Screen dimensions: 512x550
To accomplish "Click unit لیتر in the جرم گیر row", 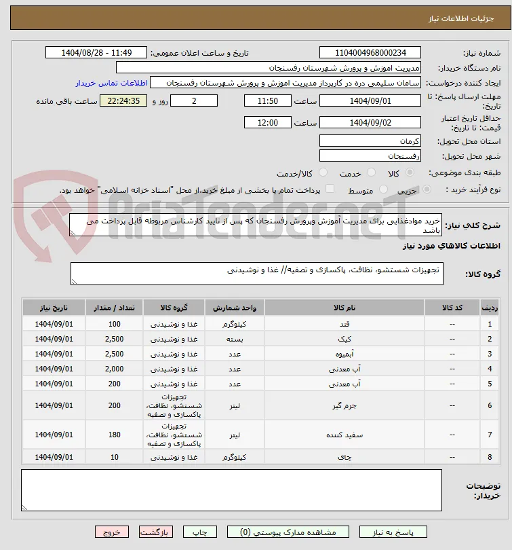I will coord(235,405).
